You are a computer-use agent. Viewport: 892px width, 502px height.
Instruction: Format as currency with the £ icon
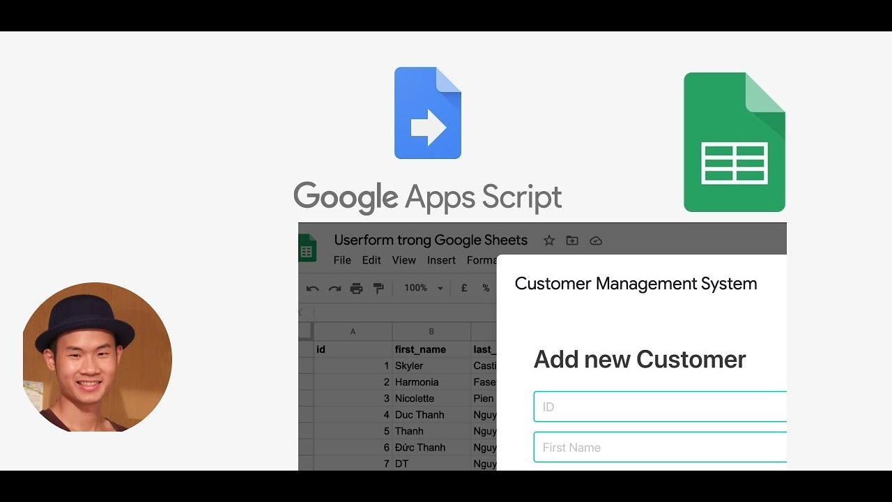(464, 288)
